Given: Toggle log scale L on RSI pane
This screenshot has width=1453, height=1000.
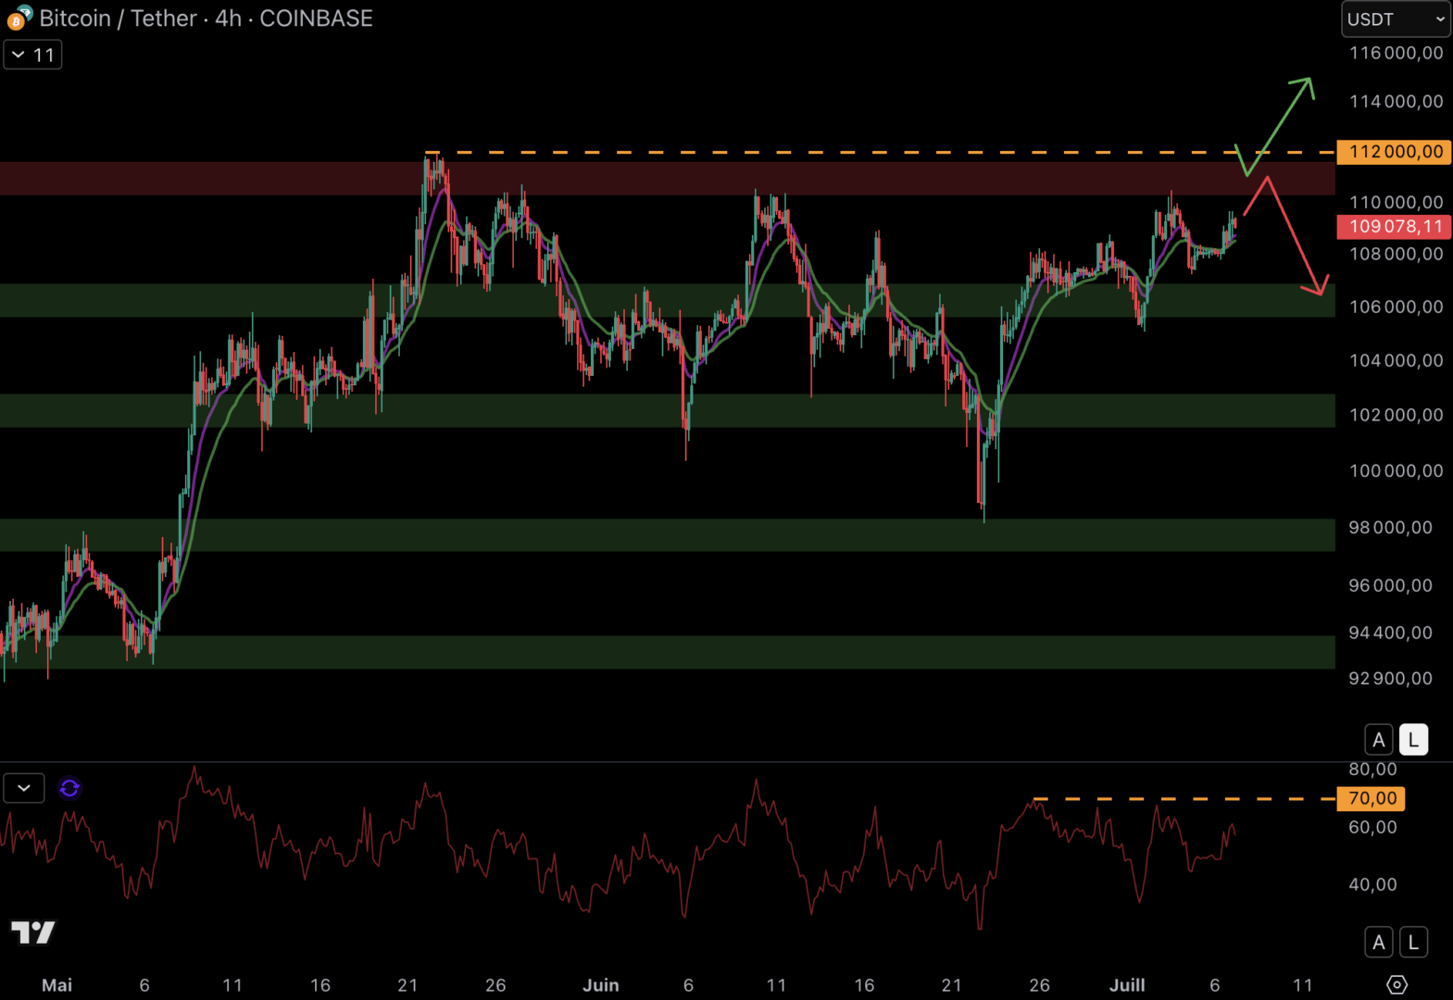Looking at the screenshot, I should pyautogui.click(x=1413, y=943).
